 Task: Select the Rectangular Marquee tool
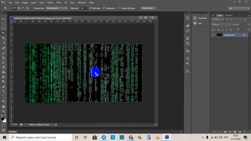pos(4,24)
